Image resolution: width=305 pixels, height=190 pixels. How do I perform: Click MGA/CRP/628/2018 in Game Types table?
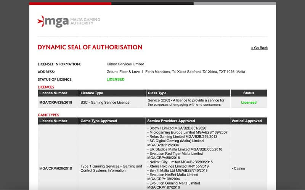click(x=56, y=168)
